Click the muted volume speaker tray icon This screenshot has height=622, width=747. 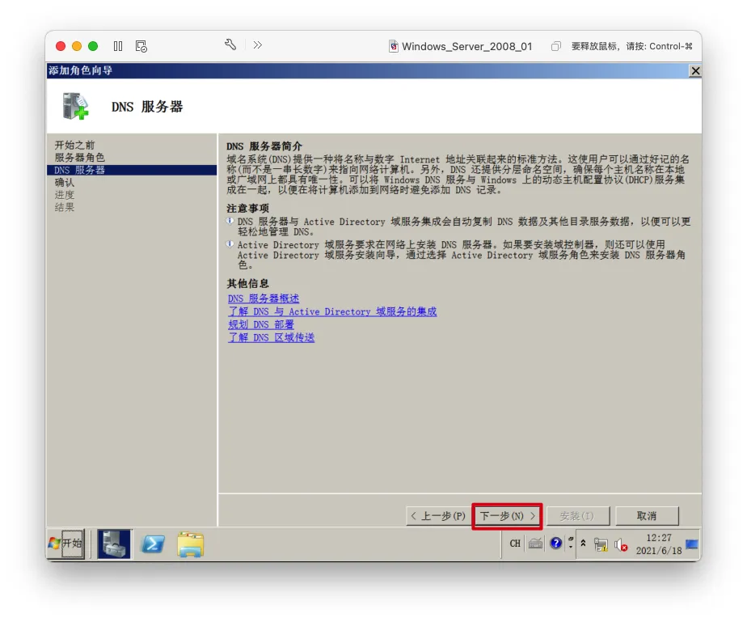click(x=621, y=544)
